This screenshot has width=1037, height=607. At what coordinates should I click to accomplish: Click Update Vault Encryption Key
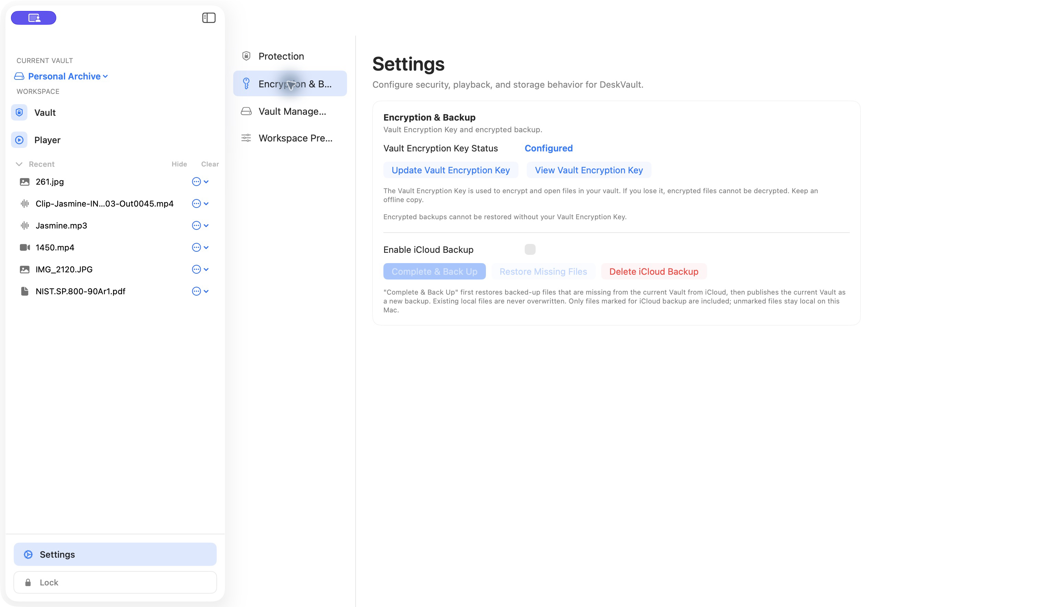tap(451, 170)
